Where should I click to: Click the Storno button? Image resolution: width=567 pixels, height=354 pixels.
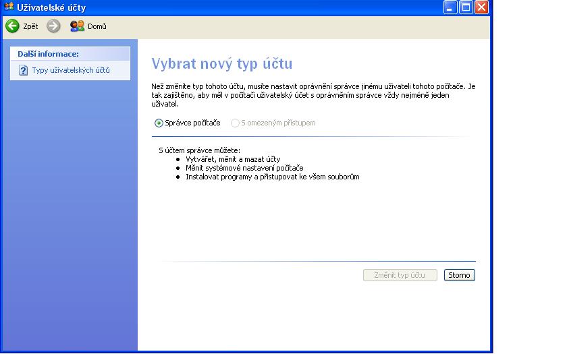(459, 275)
